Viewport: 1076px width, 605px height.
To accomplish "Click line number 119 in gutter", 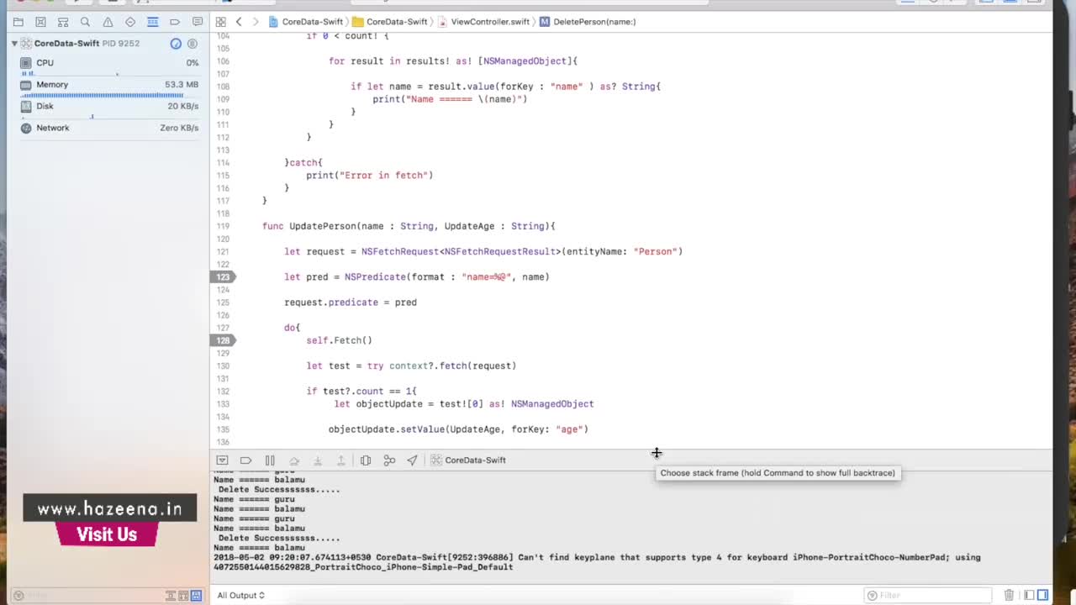I will (x=223, y=227).
